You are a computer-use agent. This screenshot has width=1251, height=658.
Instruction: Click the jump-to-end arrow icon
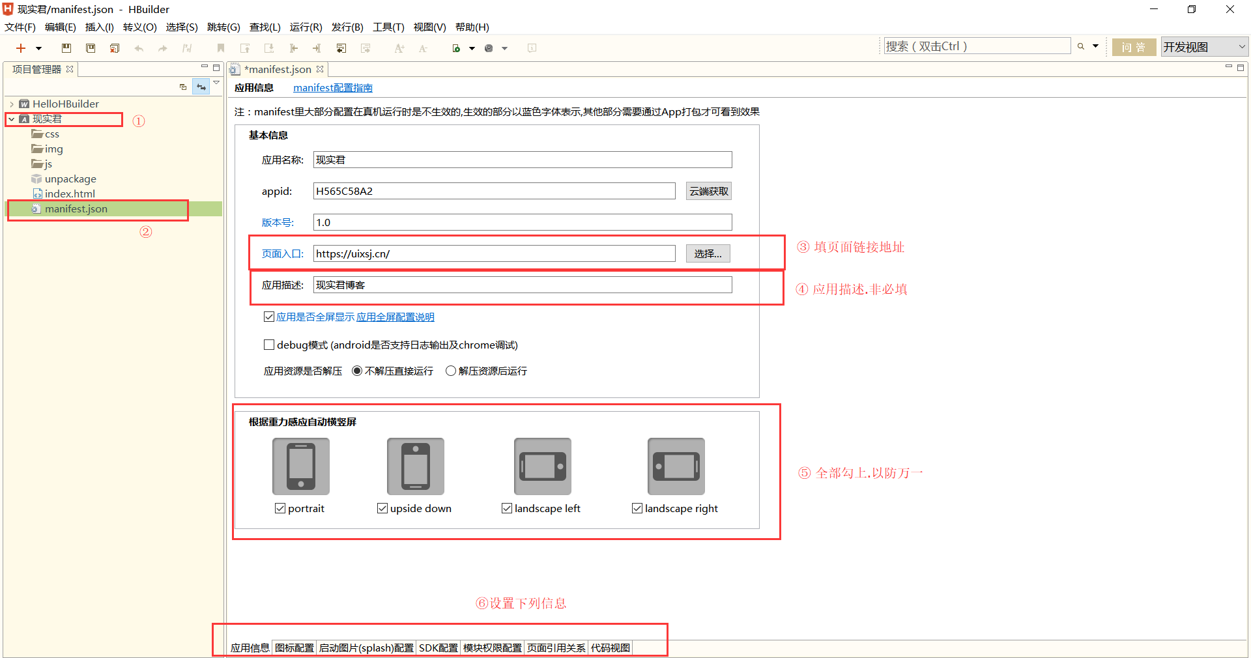pyautogui.click(x=317, y=48)
